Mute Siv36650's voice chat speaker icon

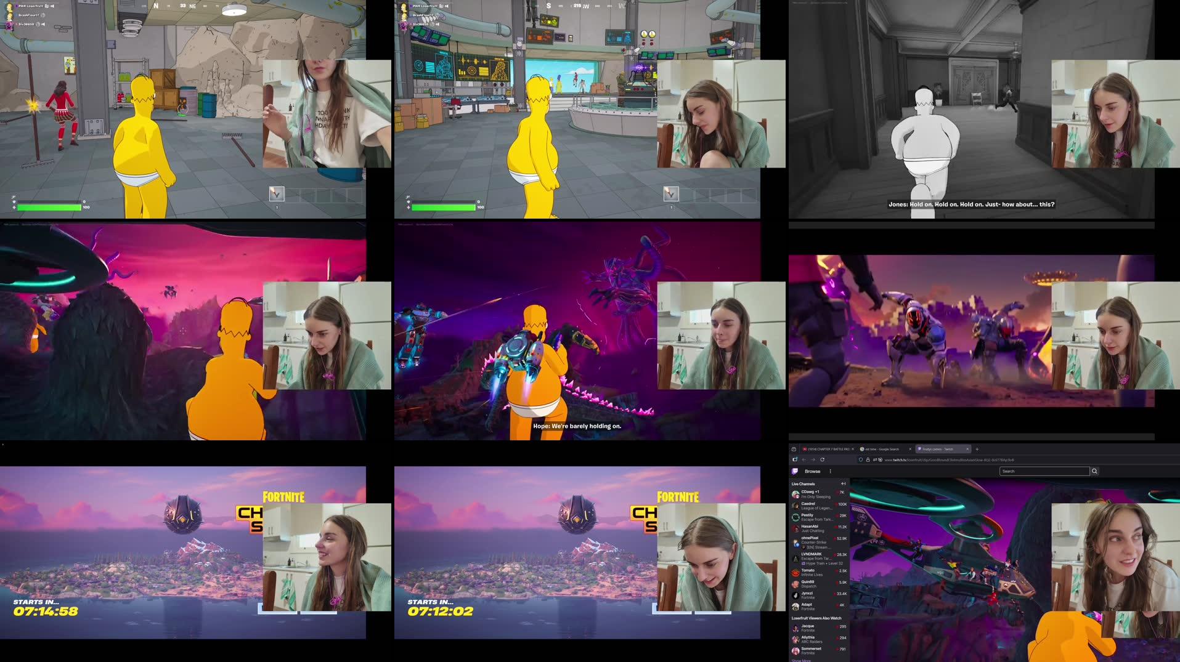43,25
